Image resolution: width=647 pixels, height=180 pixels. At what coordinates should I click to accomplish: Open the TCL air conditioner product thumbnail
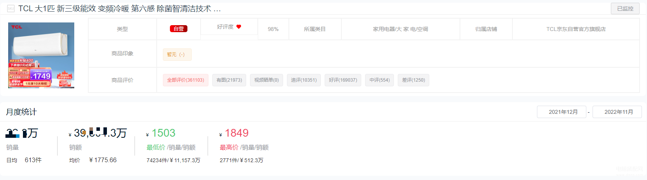tap(41, 55)
